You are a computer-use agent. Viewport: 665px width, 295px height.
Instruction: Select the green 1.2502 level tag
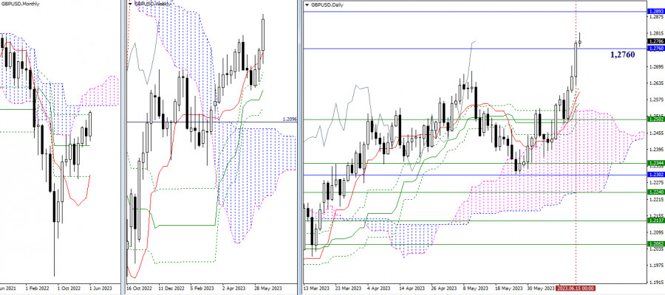(x=655, y=118)
